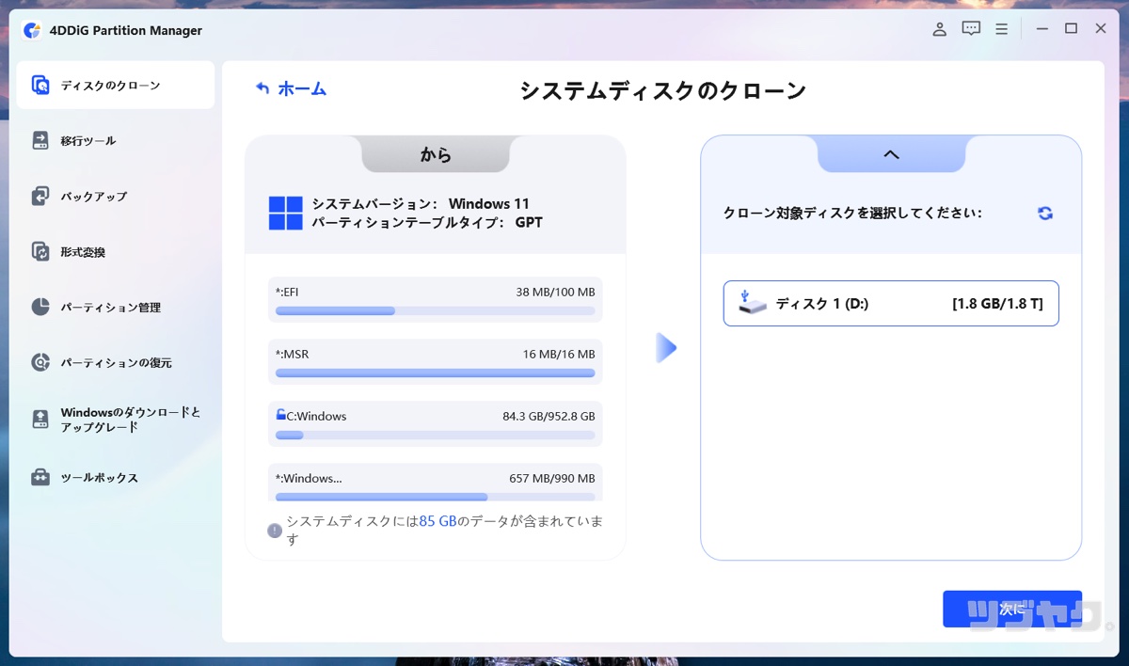Select the *:Windows... partition label
Viewport: 1129px width, 666px height.
pos(309,478)
